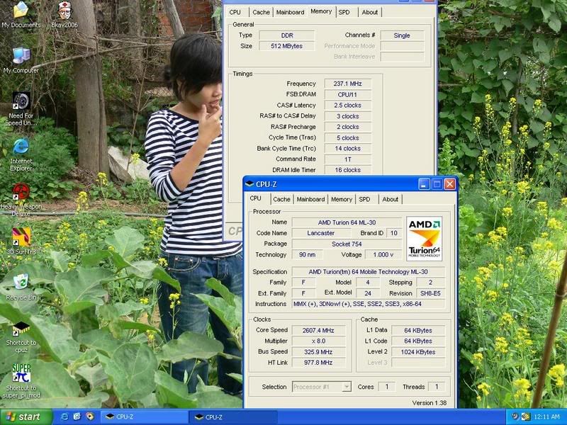
Task: Click the Quick Launch icon between IE and Media Player
Action: 77,416
